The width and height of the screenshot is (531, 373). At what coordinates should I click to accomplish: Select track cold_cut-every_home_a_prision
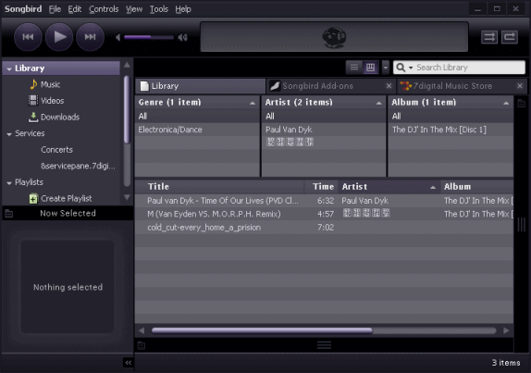[x=324, y=228]
